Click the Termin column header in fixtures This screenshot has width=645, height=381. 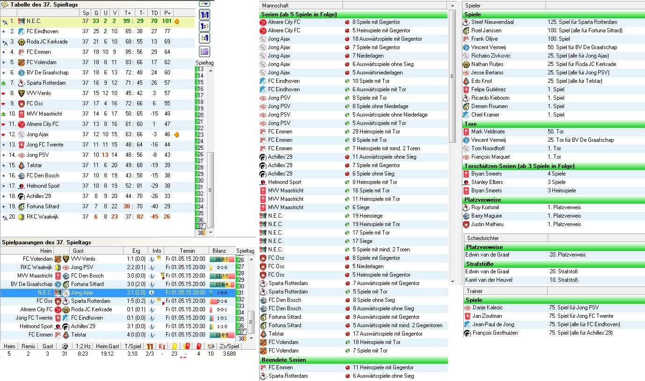click(187, 251)
